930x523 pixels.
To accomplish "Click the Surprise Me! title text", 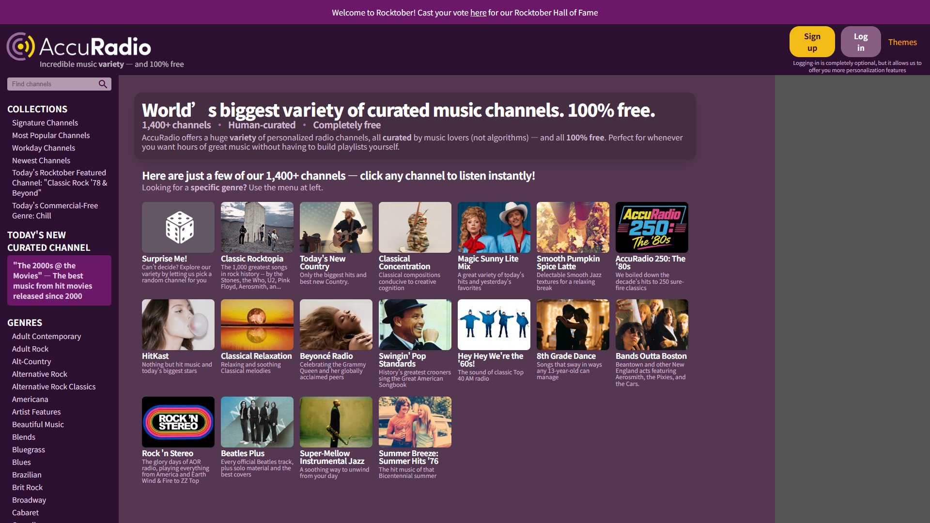I will click(x=164, y=259).
